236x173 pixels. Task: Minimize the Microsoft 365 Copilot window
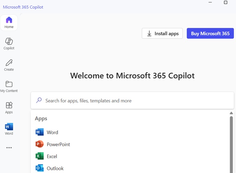click(210, 2)
